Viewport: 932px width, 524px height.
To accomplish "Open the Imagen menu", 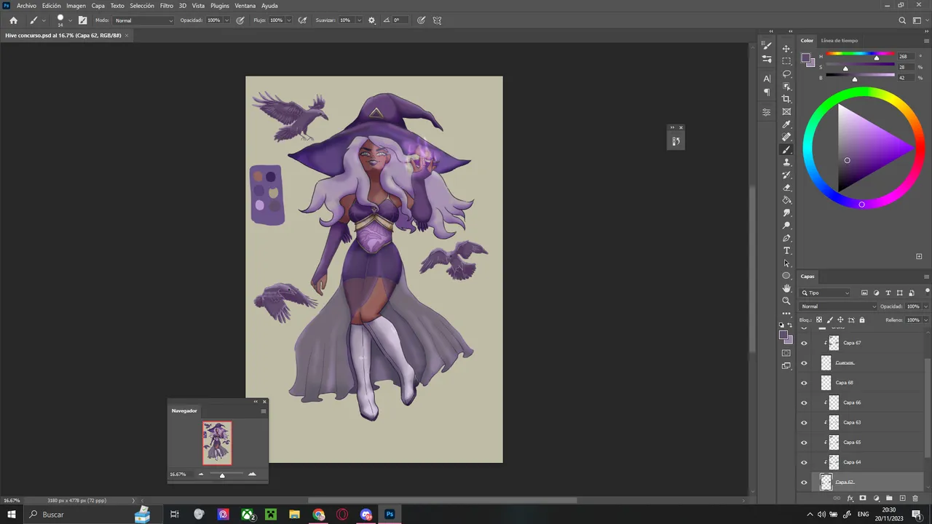I will click(76, 6).
